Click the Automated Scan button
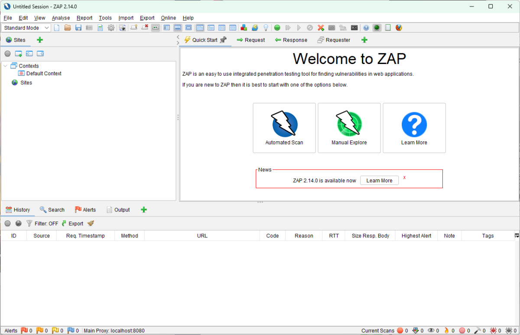Screen dimensions: 520x335 pos(284,128)
